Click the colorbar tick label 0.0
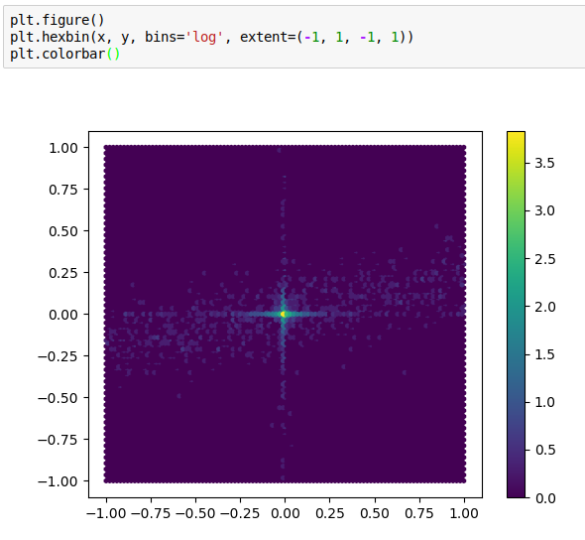Viewport: 585px width, 540px height. (x=544, y=498)
